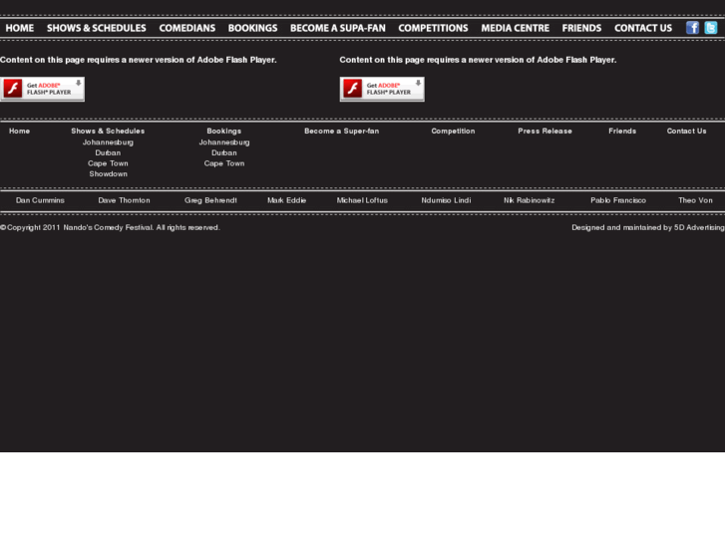Open Cape Town under Shows & Schedules
Screen dimensions: 725x543
pyautogui.click(x=108, y=163)
